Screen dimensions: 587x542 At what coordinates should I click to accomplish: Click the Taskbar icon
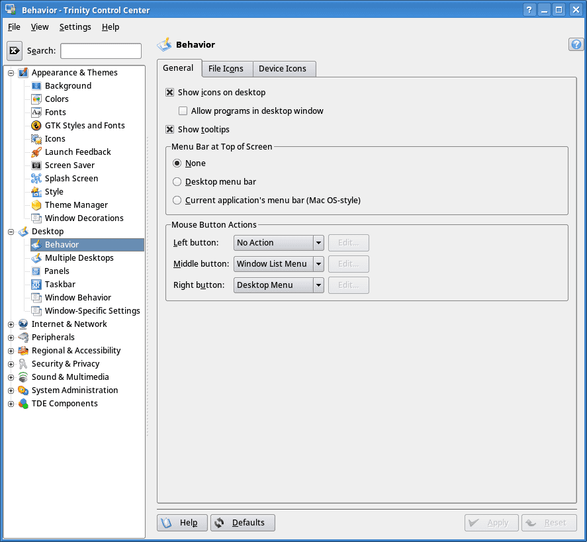click(36, 285)
